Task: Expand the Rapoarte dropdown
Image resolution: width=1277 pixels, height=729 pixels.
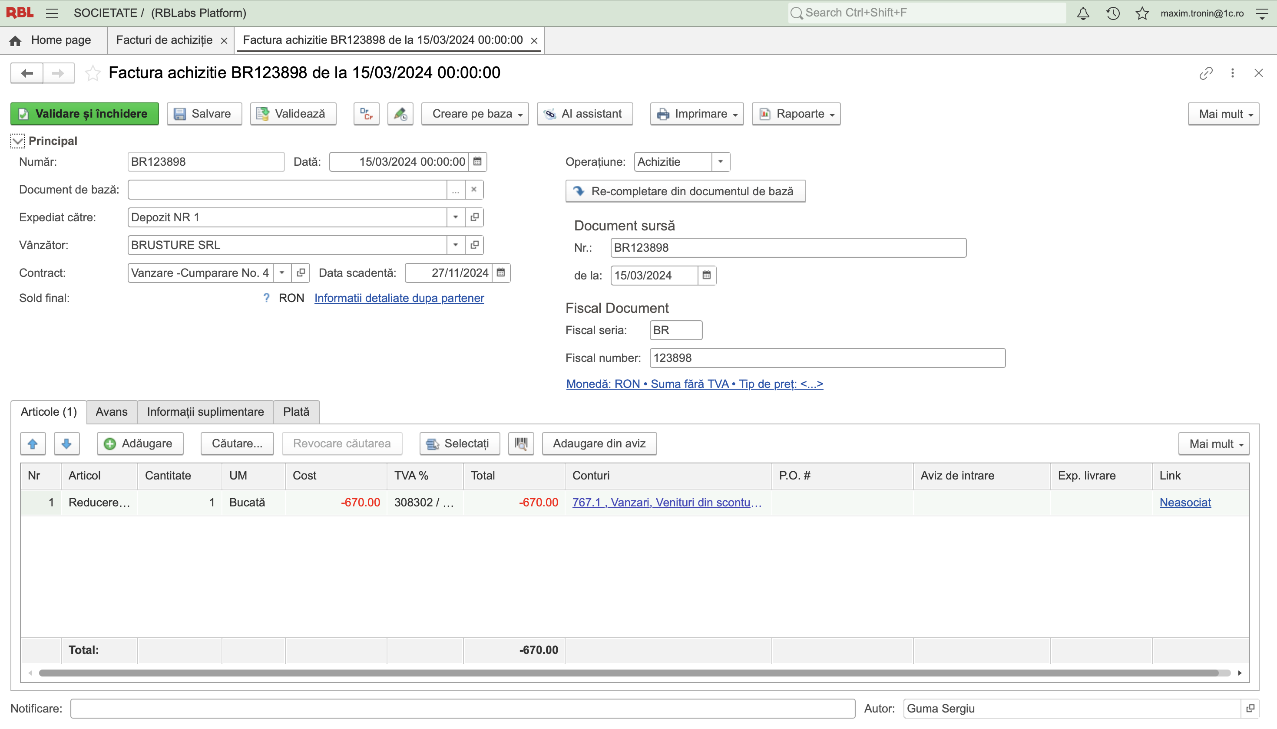Action: pyautogui.click(x=796, y=114)
